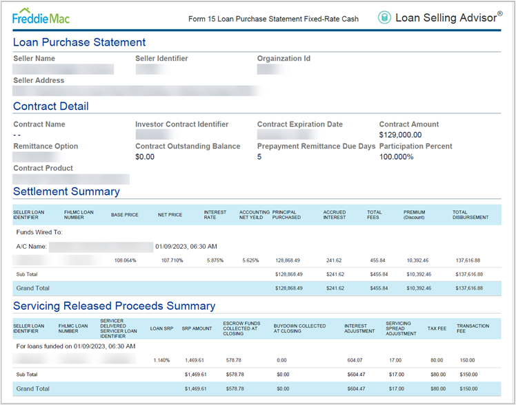Select loan row interest adjustment 604.07
The width and height of the screenshot is (516, 405).
click(355, 361)
